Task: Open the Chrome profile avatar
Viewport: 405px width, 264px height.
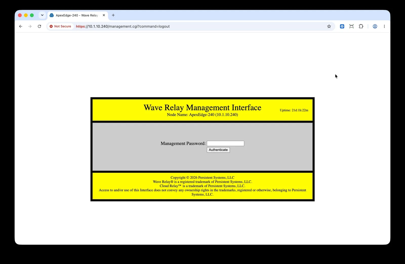Action: 375,26
